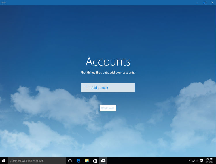Click the muted volume speaker icon
The width and height of the screenshot is (216, 164).
197,161
